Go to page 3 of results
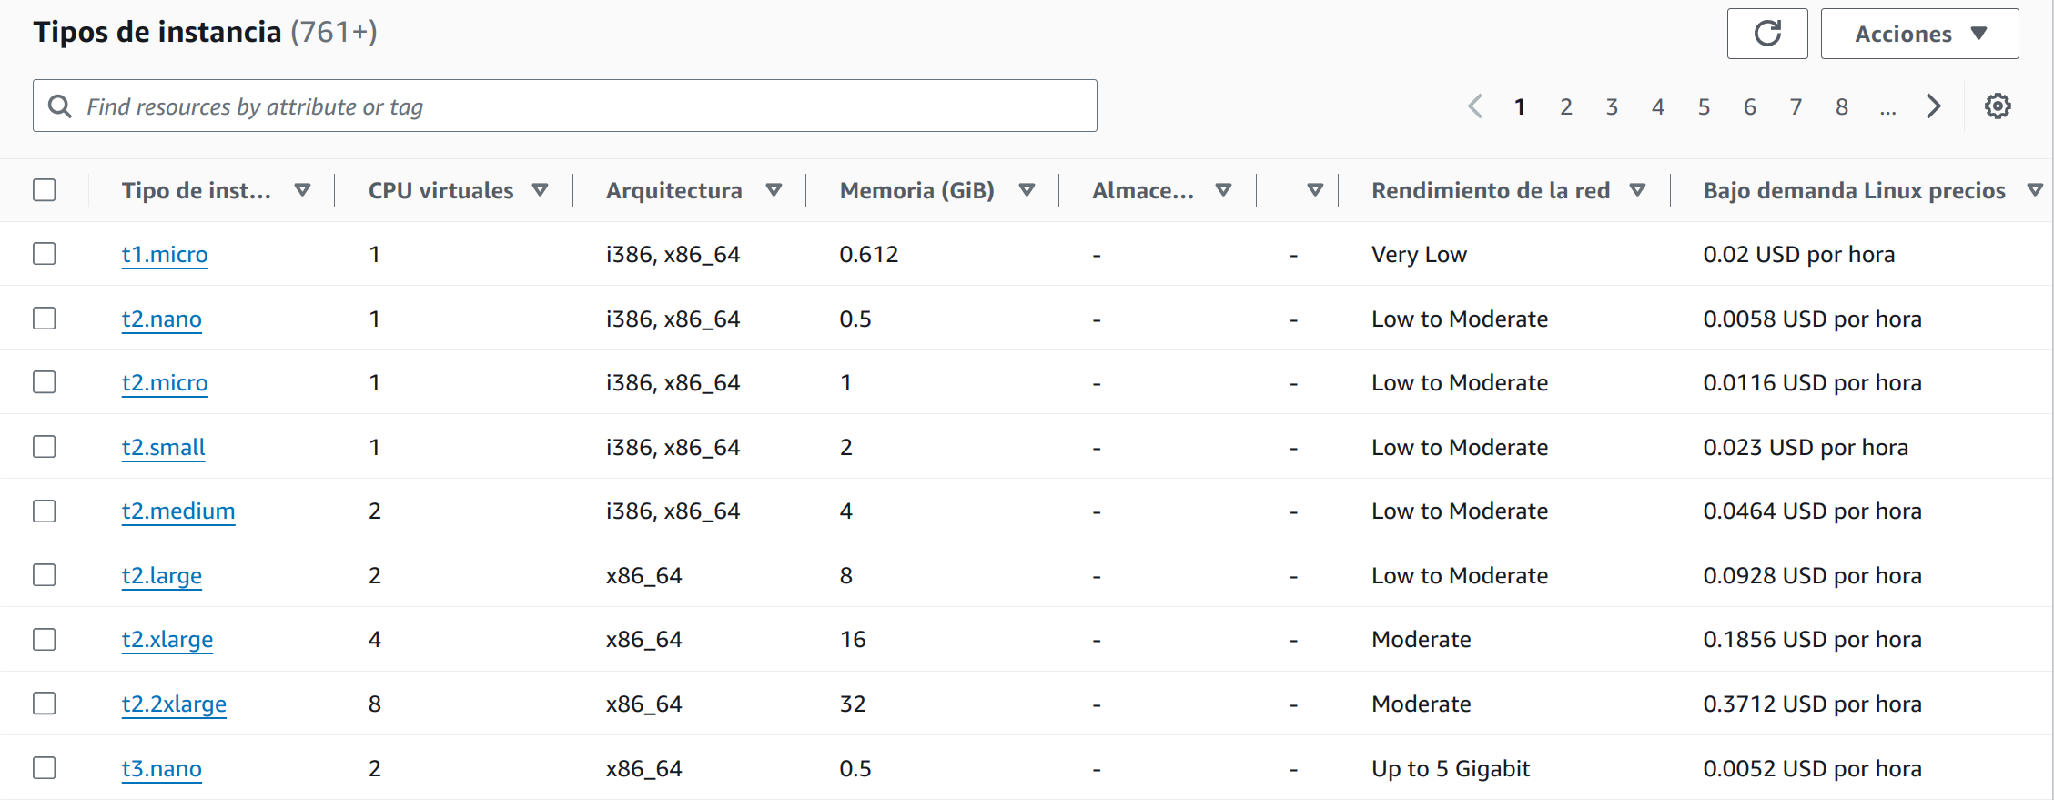Viewport: 2054px width, 800px height. click(x=1612, y=106)
